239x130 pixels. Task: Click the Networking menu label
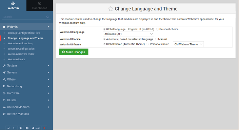(15, 86)
